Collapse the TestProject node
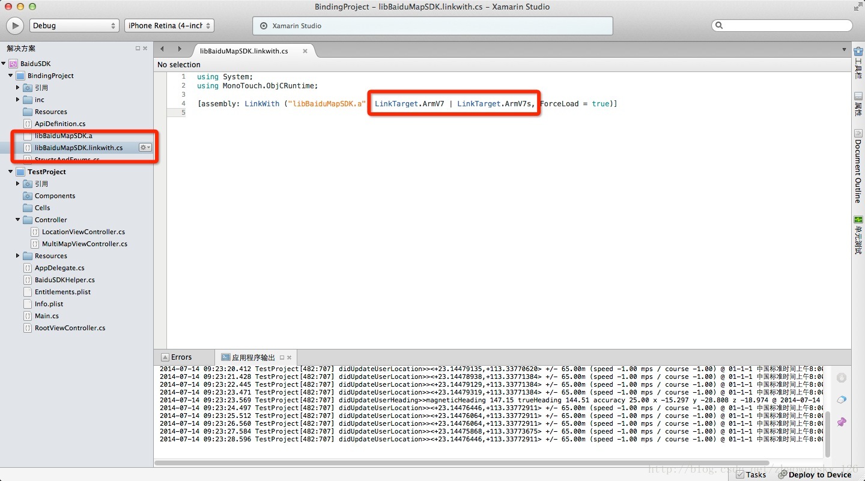Viewport: 865px width, 481px height. (x=11, y=172)
